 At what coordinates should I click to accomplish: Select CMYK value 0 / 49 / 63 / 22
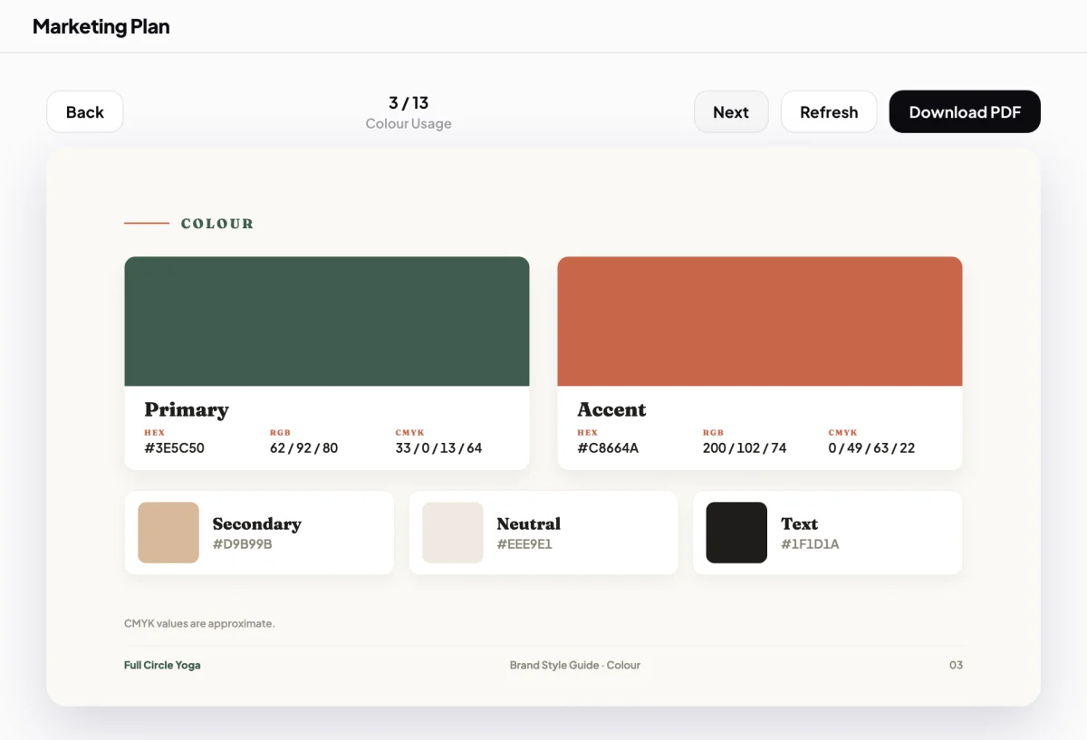(871, 447)
